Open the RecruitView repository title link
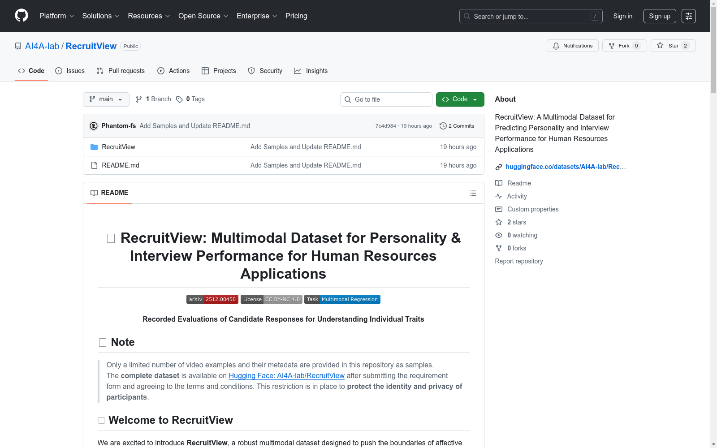 91,46
